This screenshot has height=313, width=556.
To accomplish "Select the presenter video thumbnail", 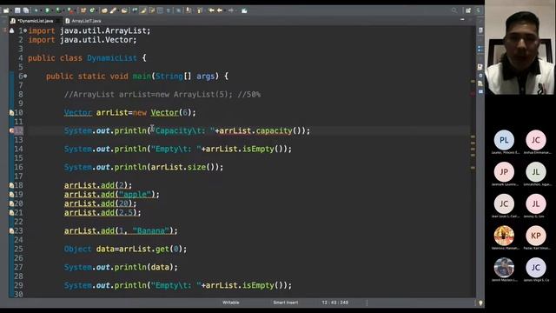I will pyautogui.click(x=520, y=47).
